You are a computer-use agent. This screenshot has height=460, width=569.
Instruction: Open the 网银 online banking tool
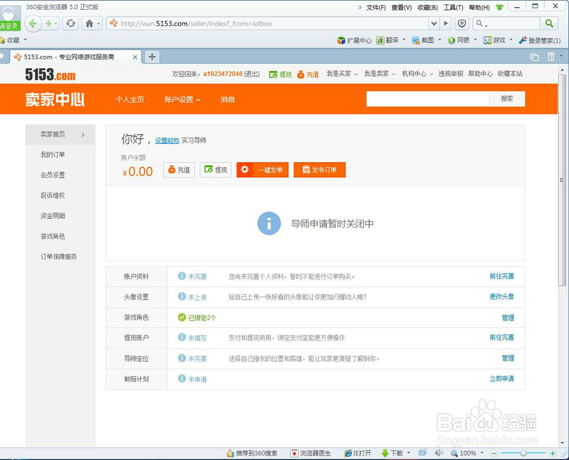(459, 40)
